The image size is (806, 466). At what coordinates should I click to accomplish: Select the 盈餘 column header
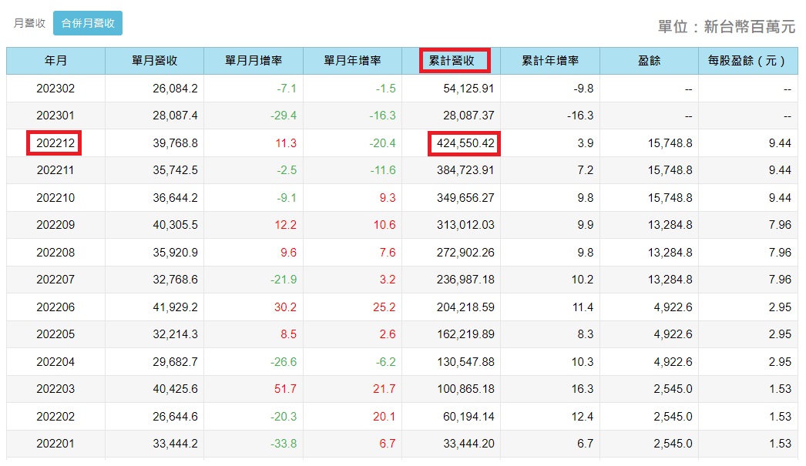click(x=648, y=61)
